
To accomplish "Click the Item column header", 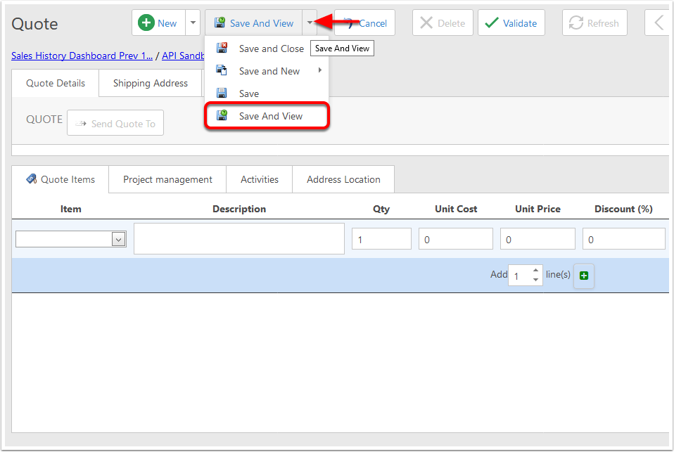I will click(x=70, y=209).
